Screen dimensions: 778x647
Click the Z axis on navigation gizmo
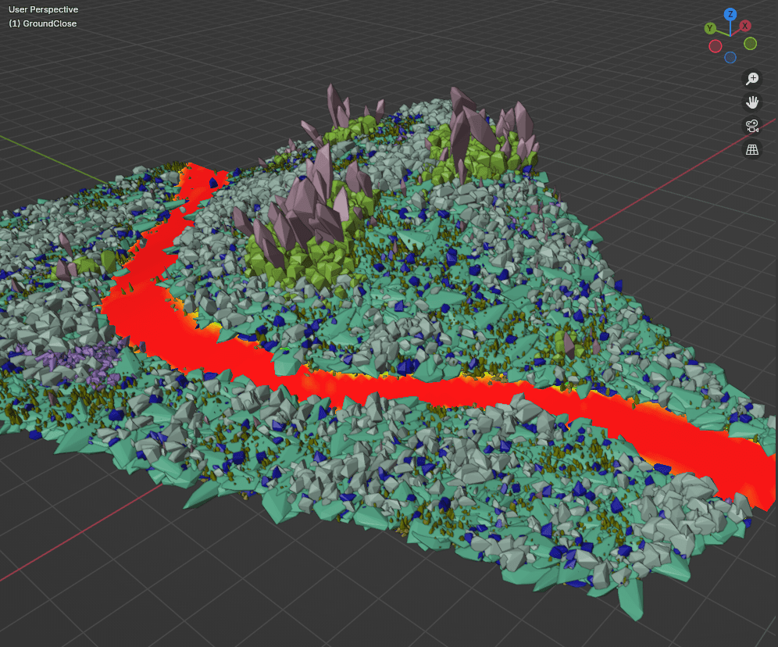point(730,14)
